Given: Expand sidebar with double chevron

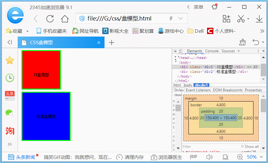Looking at the screenshot, I should point(9,144).
